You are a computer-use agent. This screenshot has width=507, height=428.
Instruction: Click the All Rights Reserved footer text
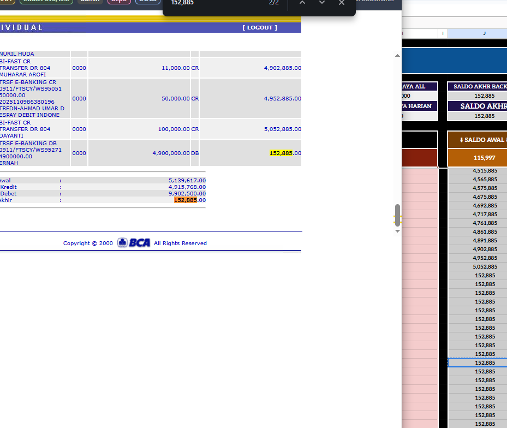180,243
